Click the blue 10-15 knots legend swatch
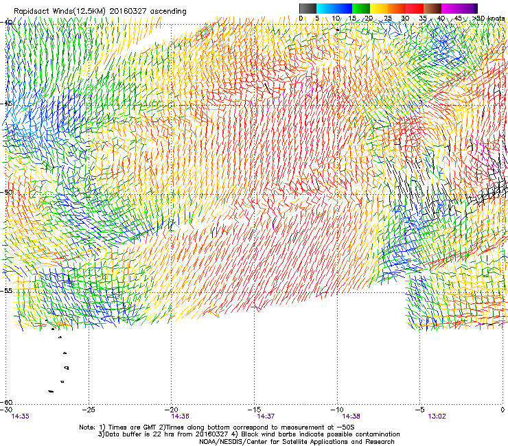This screenshot has width=508, height=446. point(343,8)
